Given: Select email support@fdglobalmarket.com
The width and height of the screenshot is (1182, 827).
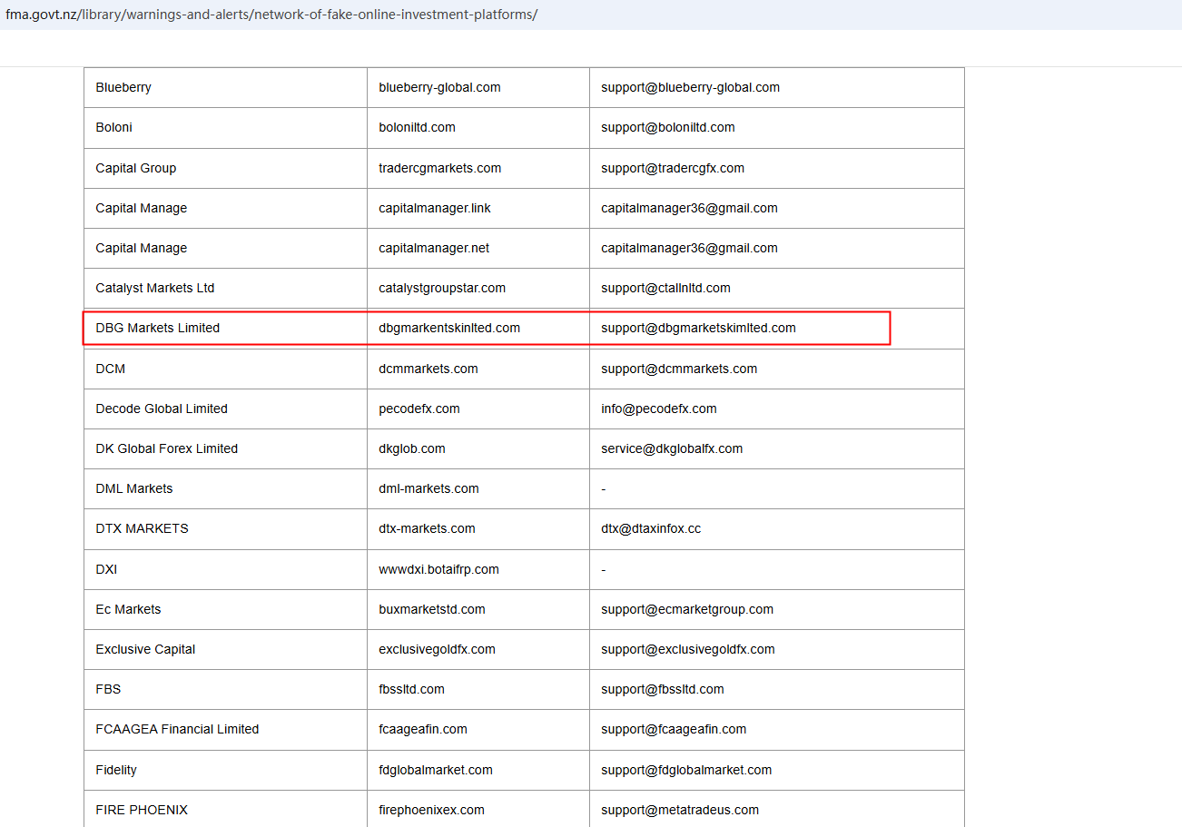Looking at the screenshot, I should 686,770.
